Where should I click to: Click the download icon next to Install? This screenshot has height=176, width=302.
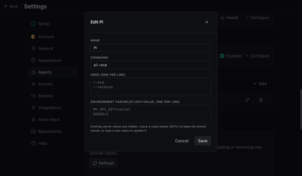[222, 17]
